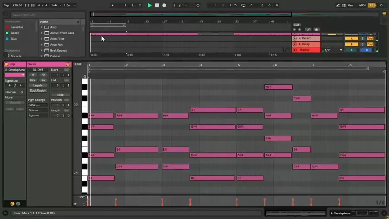The height and width of the screenshot is (219, 389).
Task: Click the Tap tempo button
Action: [6, 5]
